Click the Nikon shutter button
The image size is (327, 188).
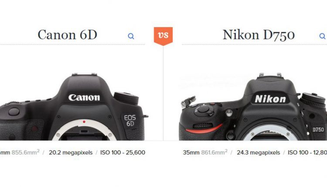tap(203, 109)
